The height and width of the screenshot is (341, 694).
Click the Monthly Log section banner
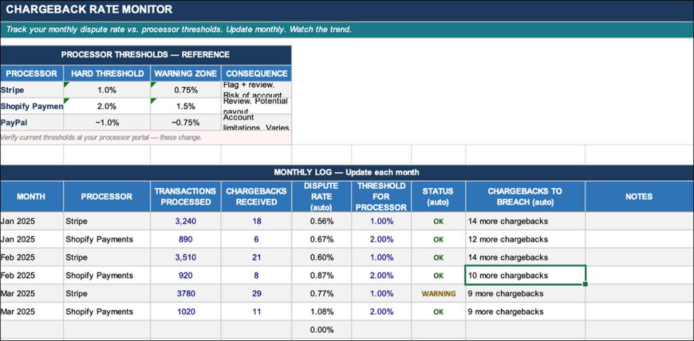(x=346, y=172)
